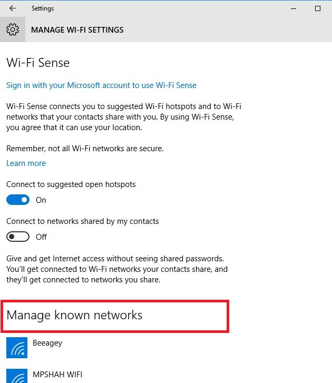Viewport: 332px width, 383px height.
Task: Minimize the Settings window
Action: 294,8
